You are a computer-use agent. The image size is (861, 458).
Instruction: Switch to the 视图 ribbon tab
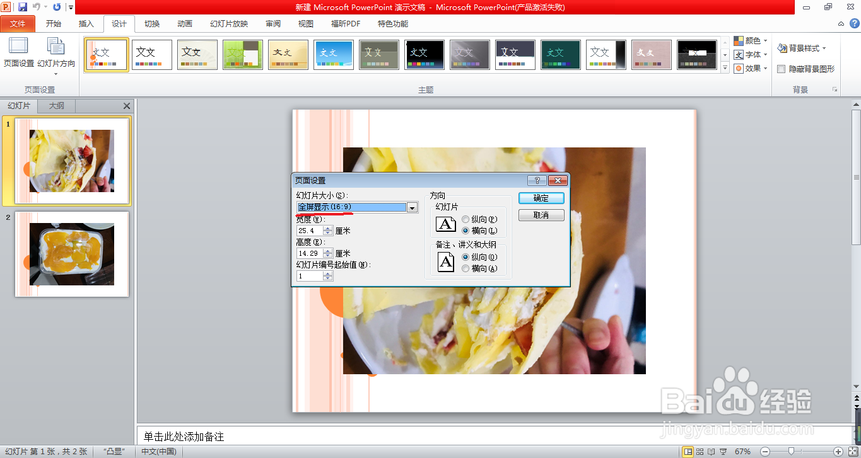click(x=306, y=24)
